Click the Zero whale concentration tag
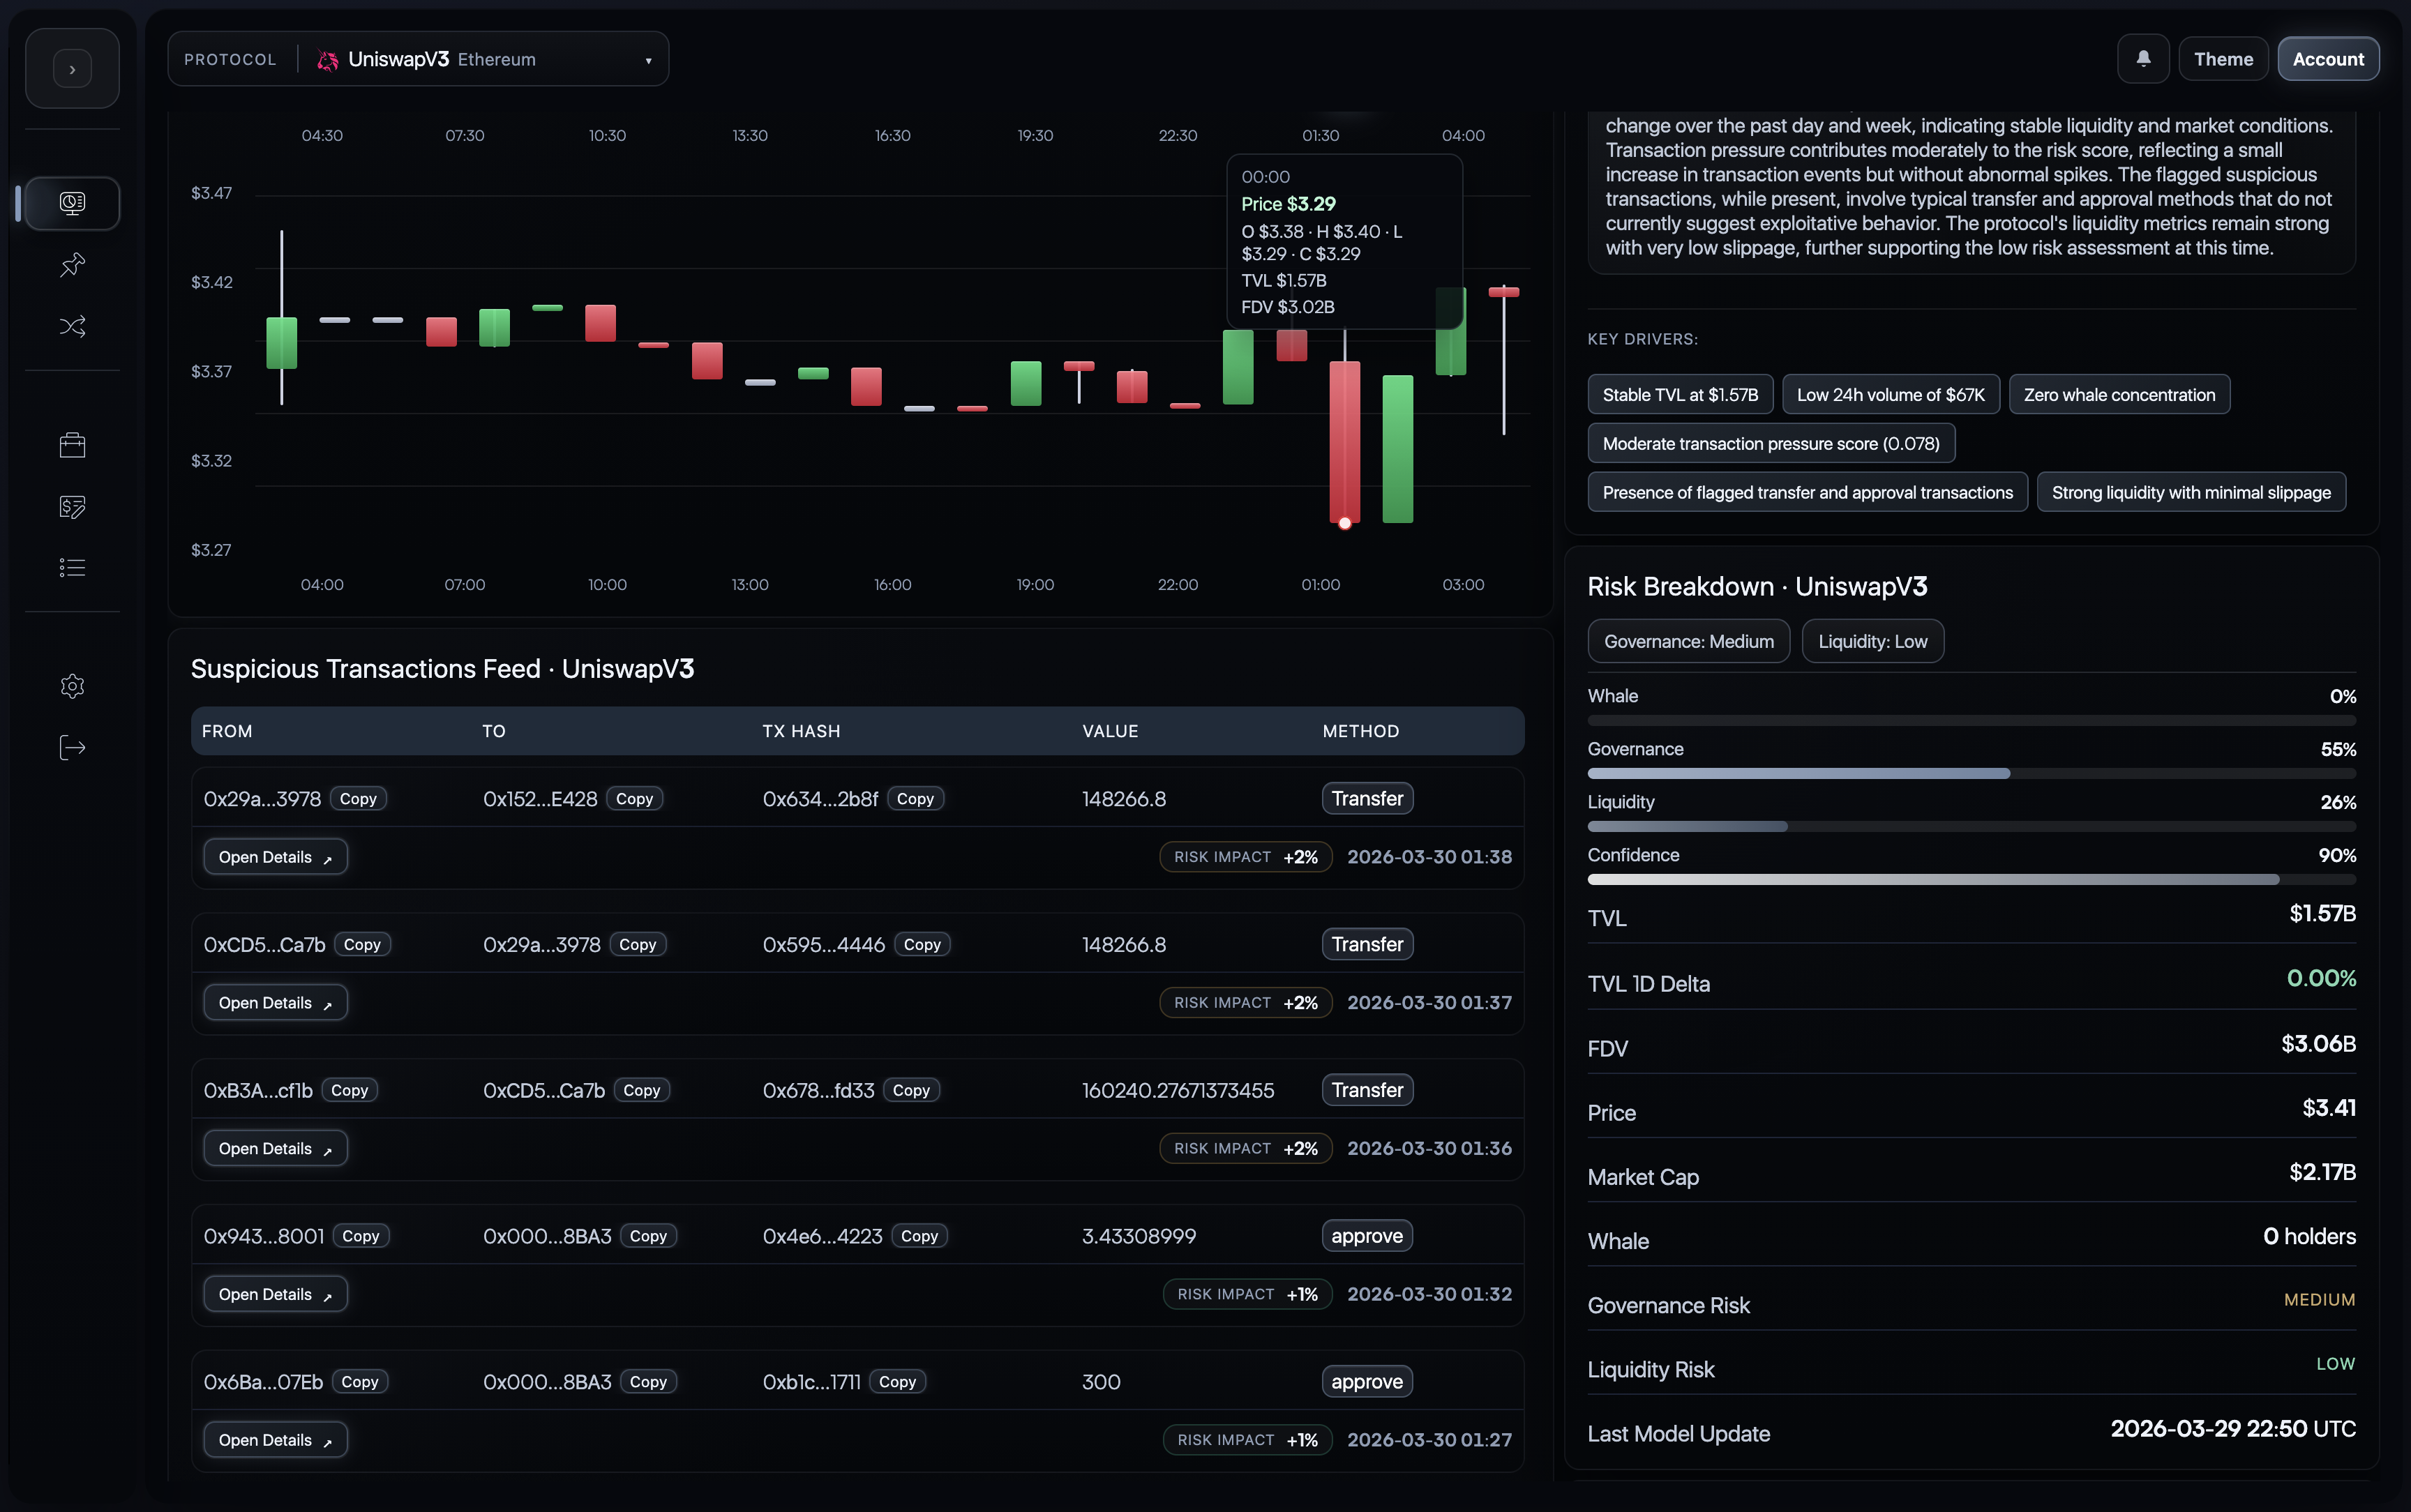This screenshot has height=1512, width=2411. [2119, 395]
